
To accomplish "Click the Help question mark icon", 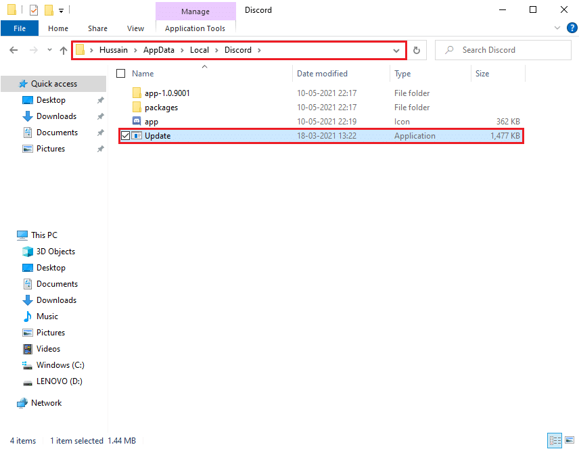I will (572, 28).
